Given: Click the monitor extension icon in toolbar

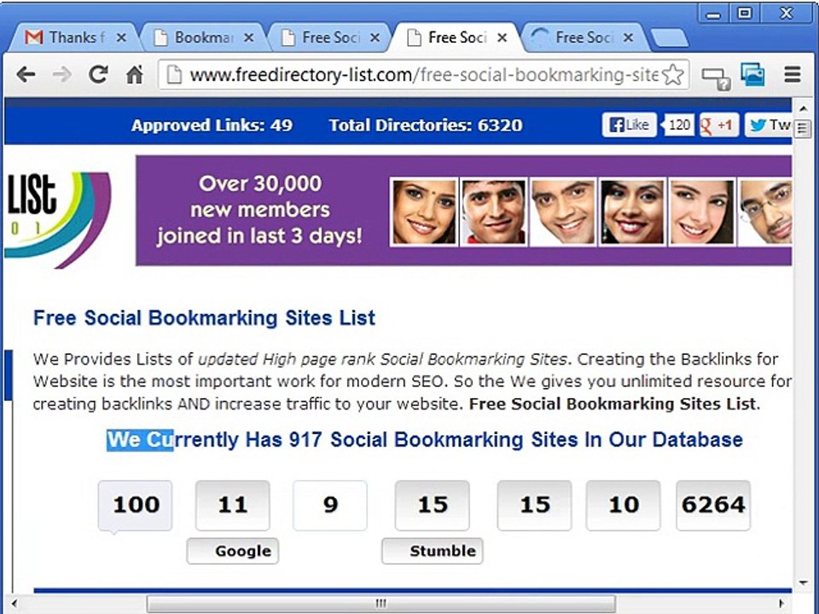Looking at the screenshot, I should pyautogui.click(x=716, y=78).
